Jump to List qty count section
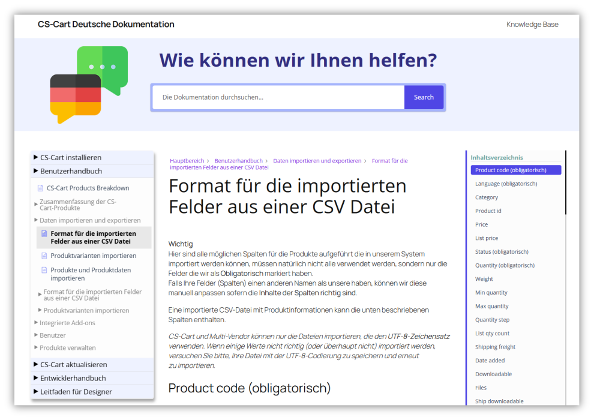This screenshot has width=594, height=420. (x=492, y=334)
